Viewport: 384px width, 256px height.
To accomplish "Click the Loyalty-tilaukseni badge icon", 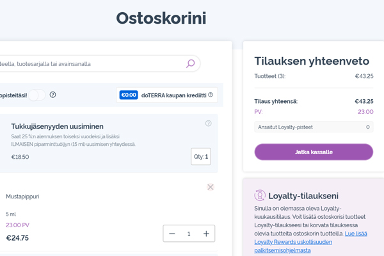I will pos(260,195).
